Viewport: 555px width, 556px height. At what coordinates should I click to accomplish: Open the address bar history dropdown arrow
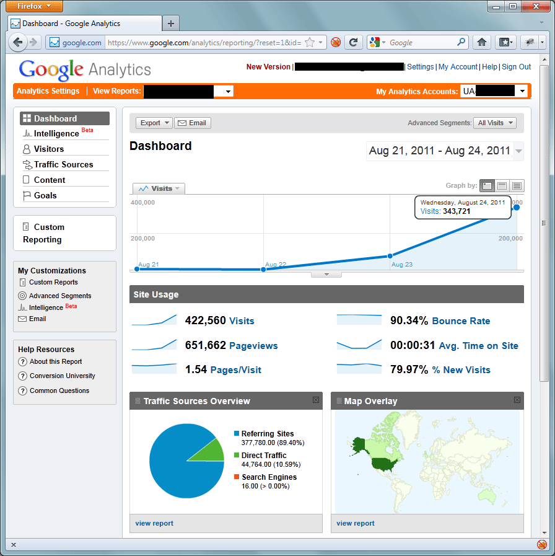click(320, 43)
